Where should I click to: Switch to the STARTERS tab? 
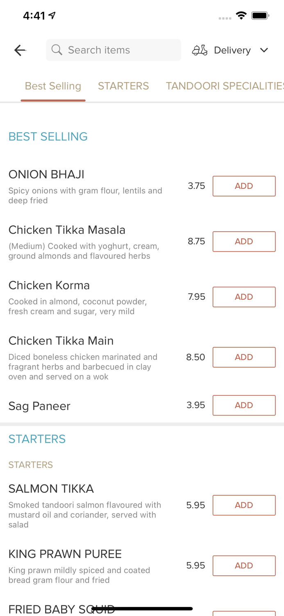pyautogui.click(x=123, y=86)
